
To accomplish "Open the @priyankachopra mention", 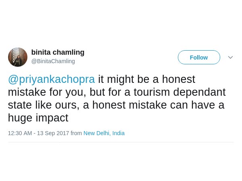I will coord(51,79).
